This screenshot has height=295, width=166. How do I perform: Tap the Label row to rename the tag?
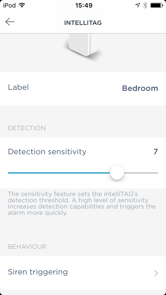tap(18, 88)
